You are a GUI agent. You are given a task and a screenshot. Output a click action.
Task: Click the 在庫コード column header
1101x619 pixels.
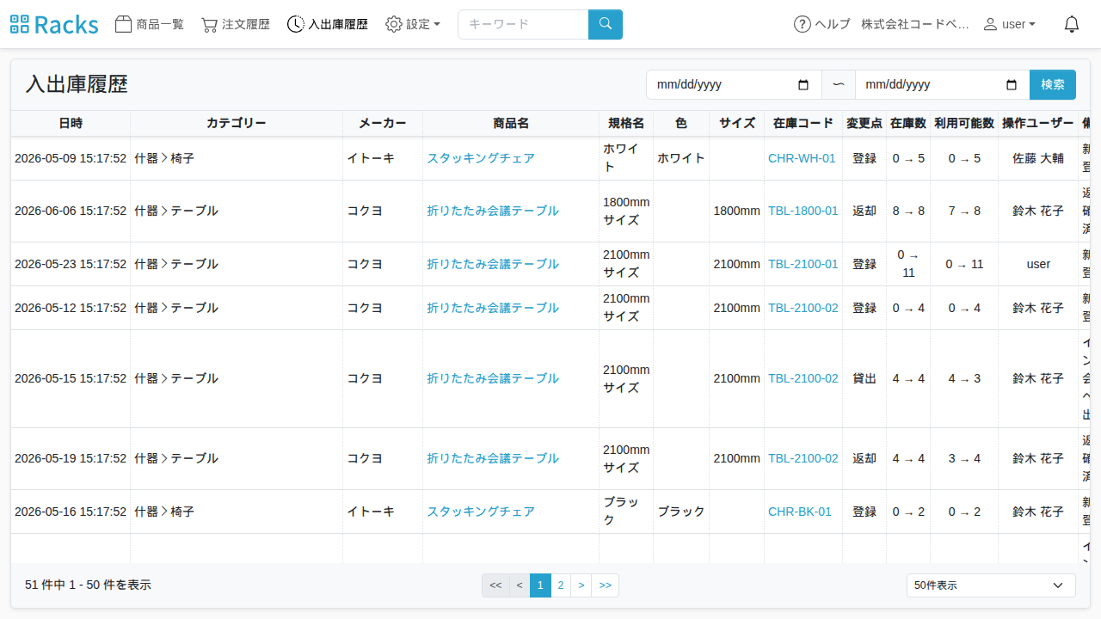click(x=803, y=123)
